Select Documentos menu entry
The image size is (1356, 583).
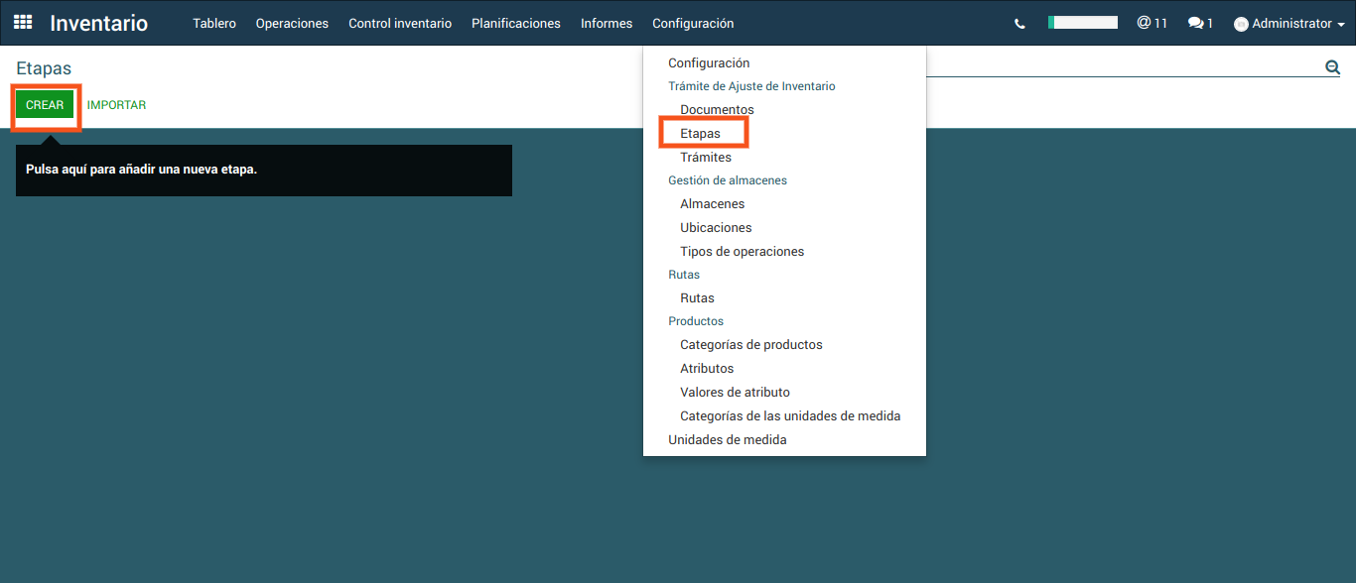(x=717, y=110)
